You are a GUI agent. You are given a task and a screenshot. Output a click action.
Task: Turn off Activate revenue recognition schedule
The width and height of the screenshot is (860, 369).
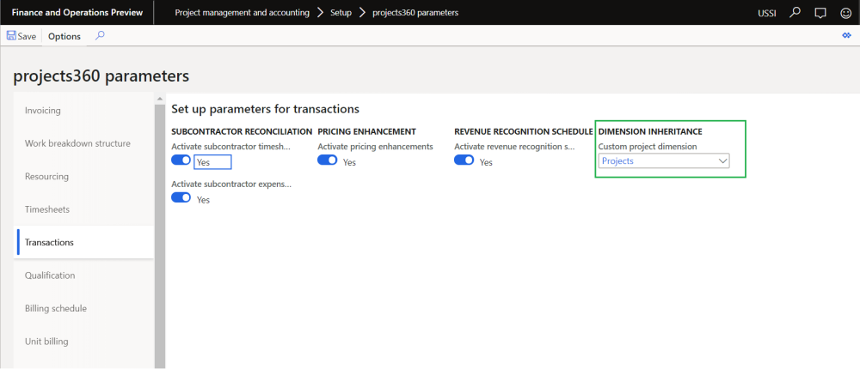pos(464,160)
